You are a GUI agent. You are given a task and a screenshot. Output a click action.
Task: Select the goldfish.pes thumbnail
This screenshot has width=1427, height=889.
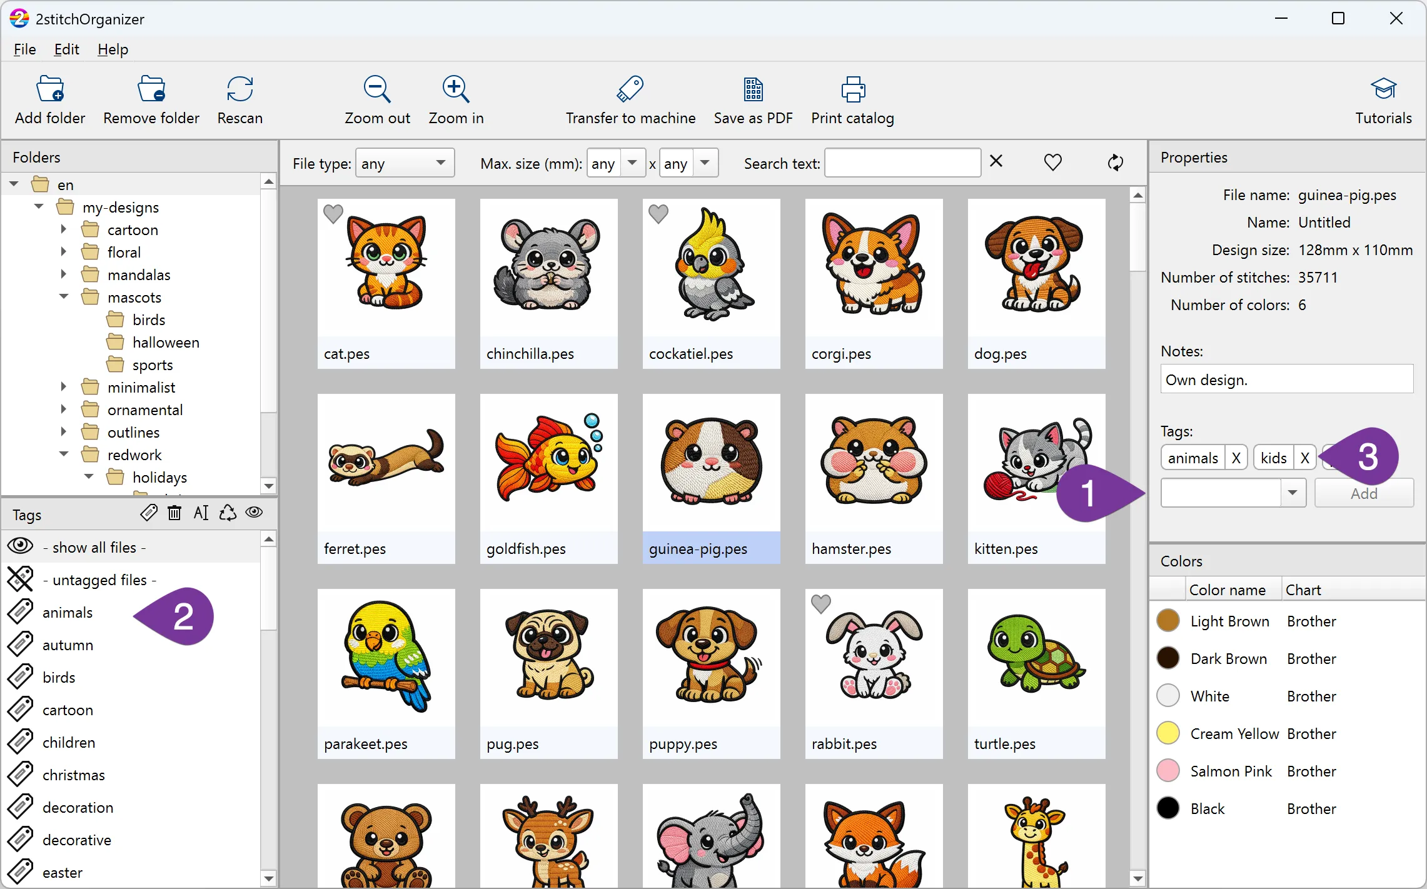point(548,479)
